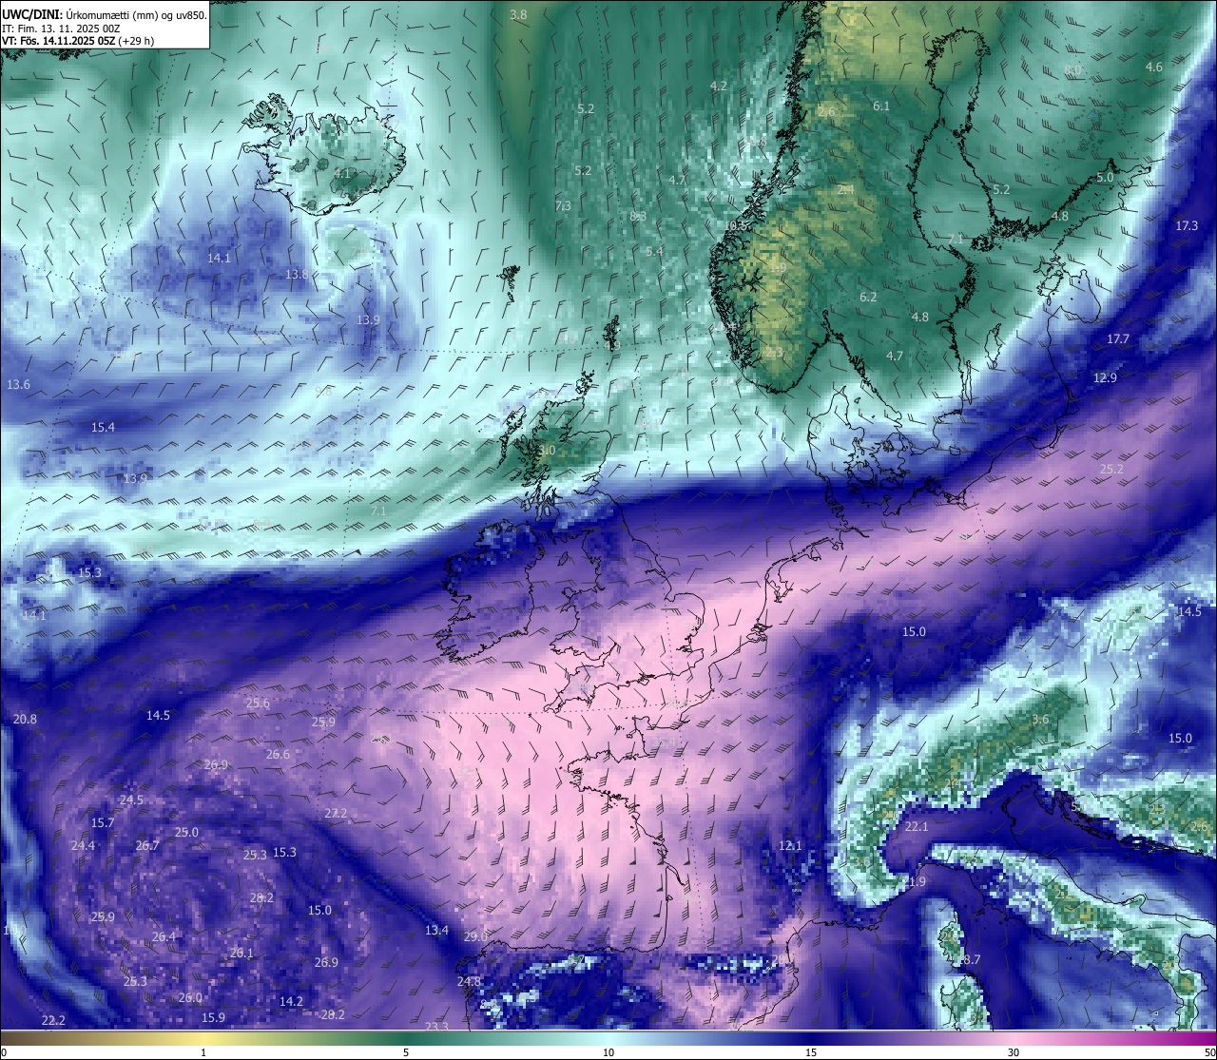1217x1060 pixels.
Task: Click the 'UWC/DINI: Úrkomumætti (mm) og uv850.' title line
Action: pos(104,15)
